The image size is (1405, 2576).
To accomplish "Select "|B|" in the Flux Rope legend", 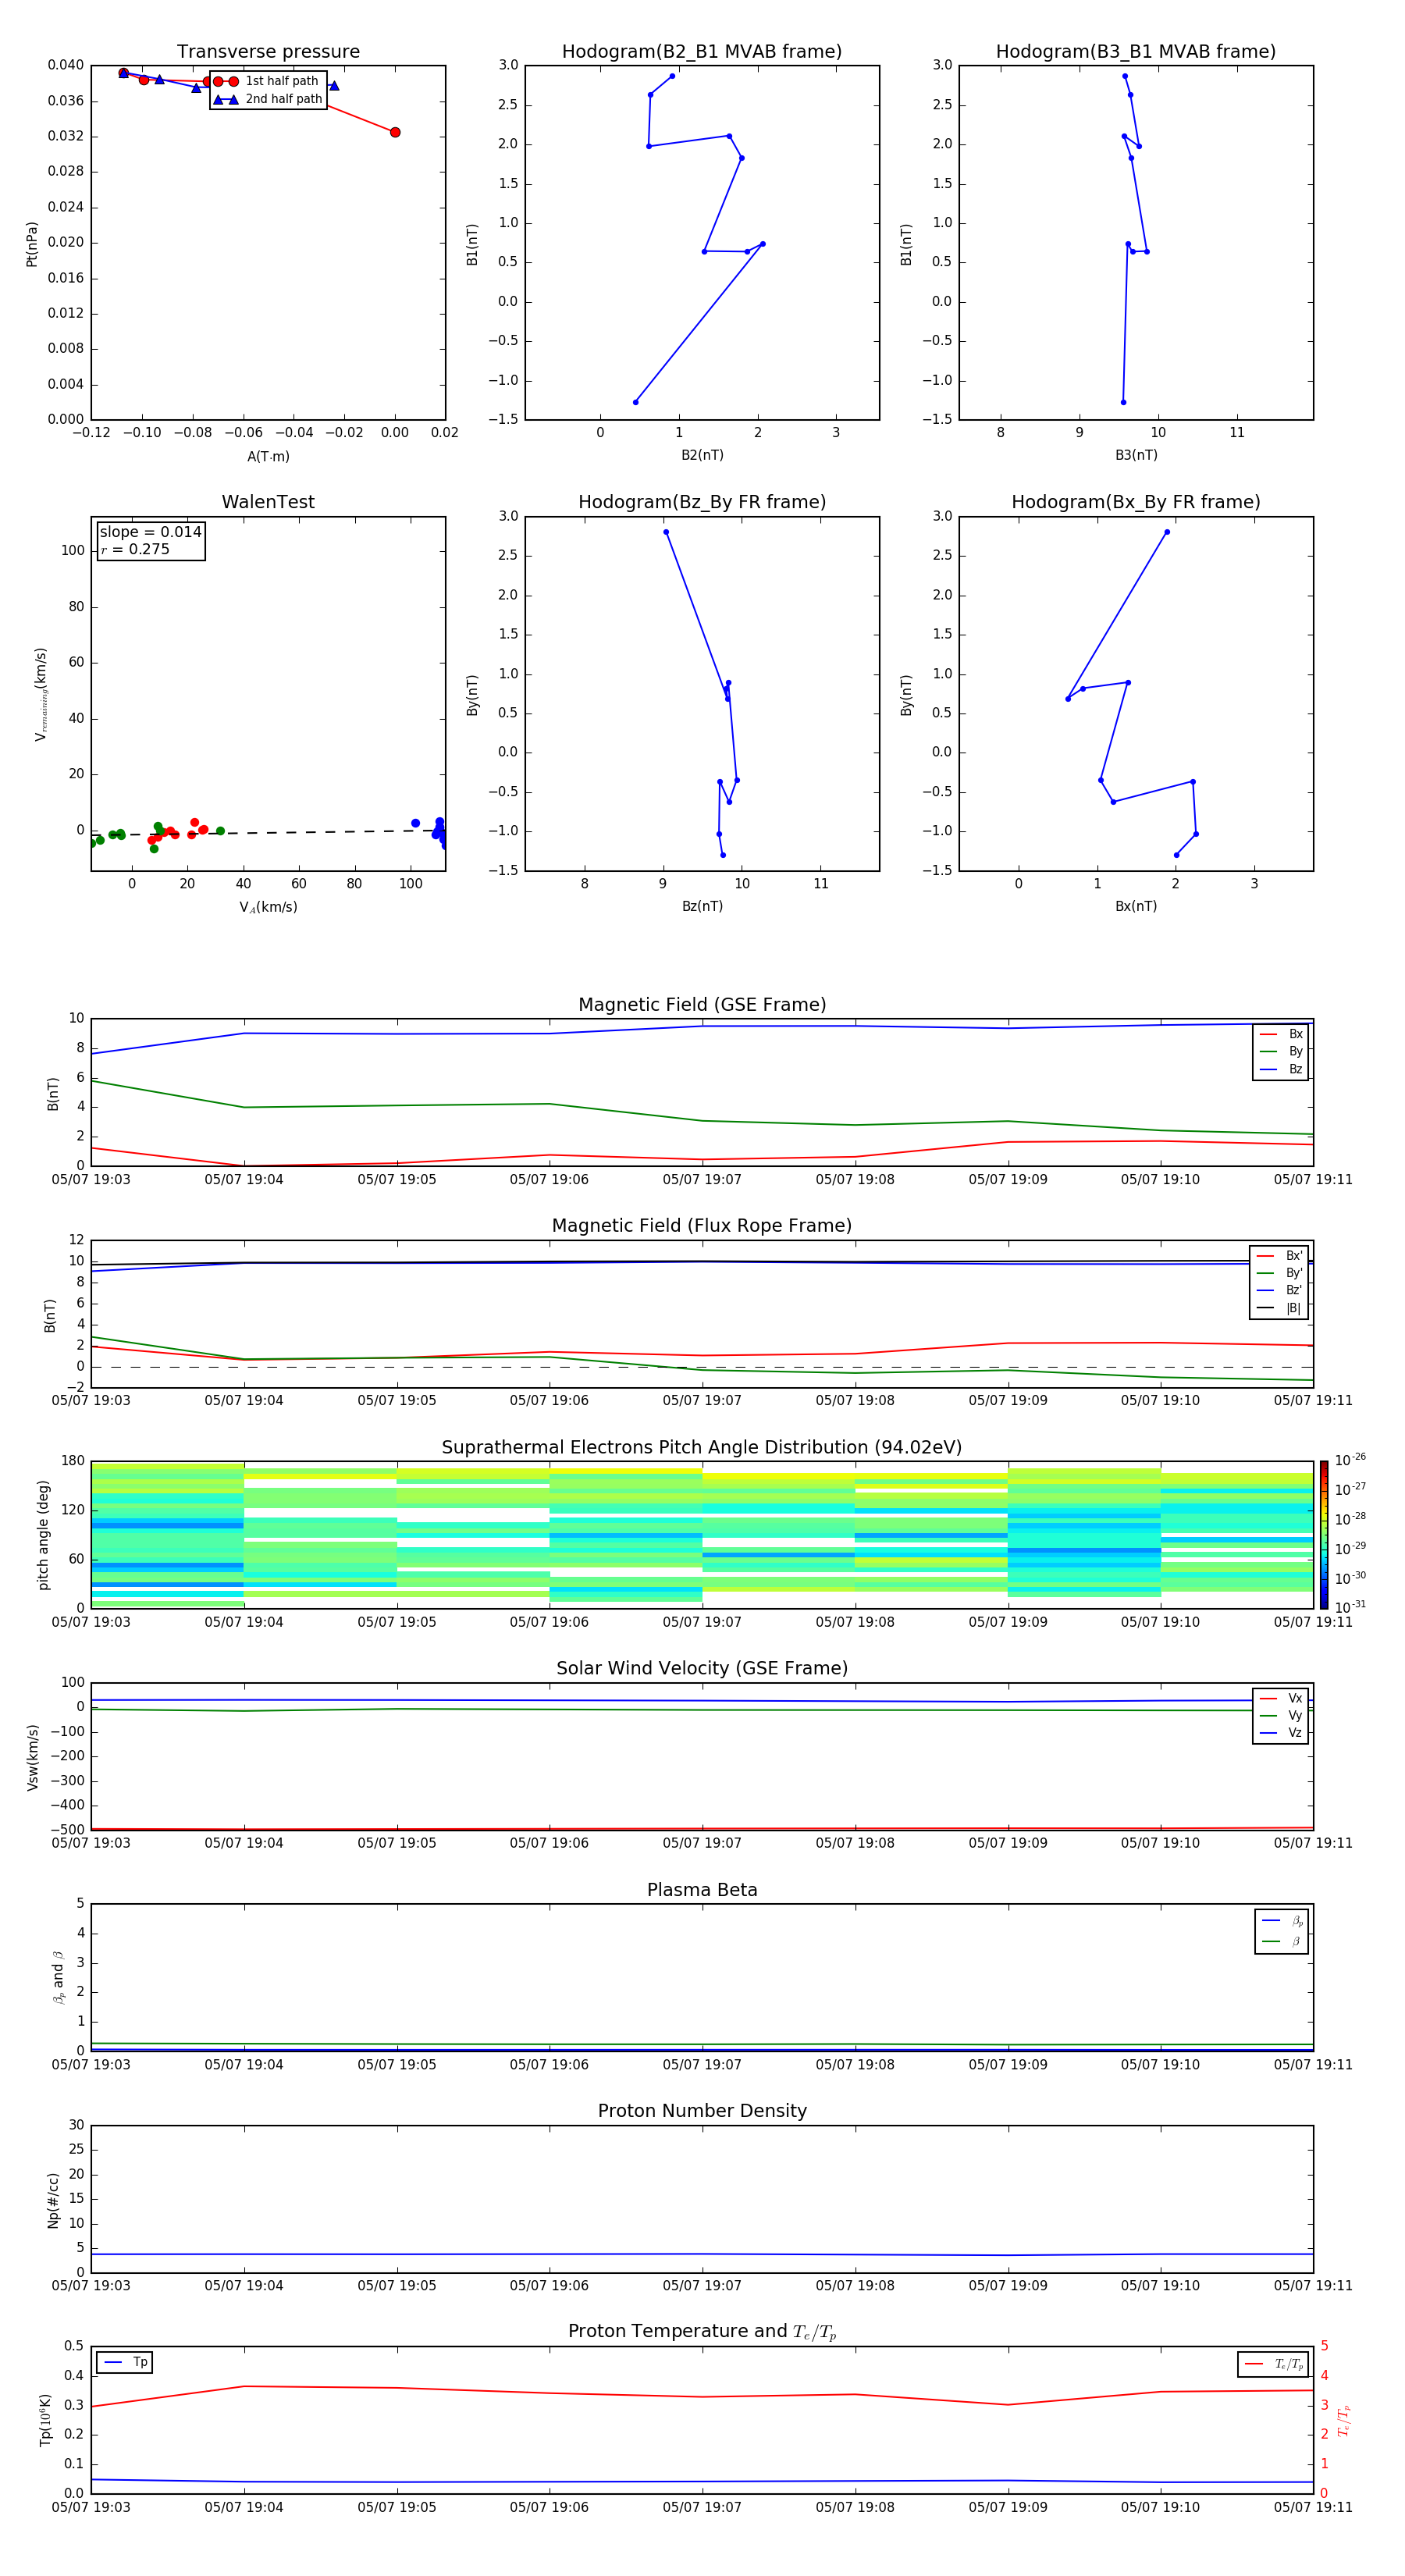I will (1293, 1308).
